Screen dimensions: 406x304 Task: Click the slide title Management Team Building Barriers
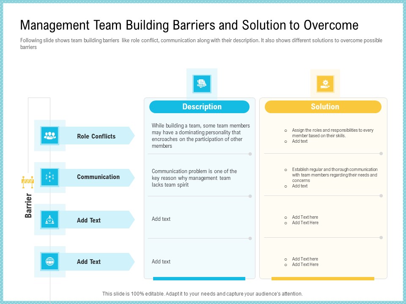point(189,25)
